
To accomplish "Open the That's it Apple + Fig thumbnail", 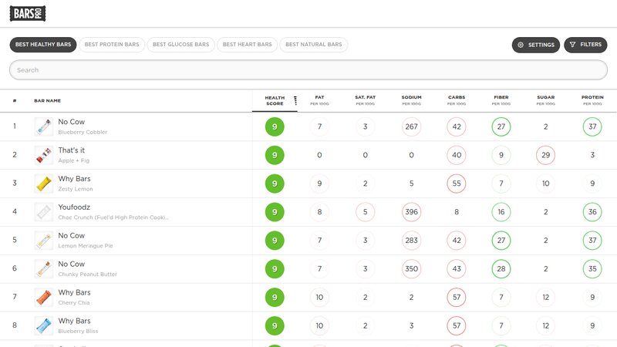I will point(44,155).
